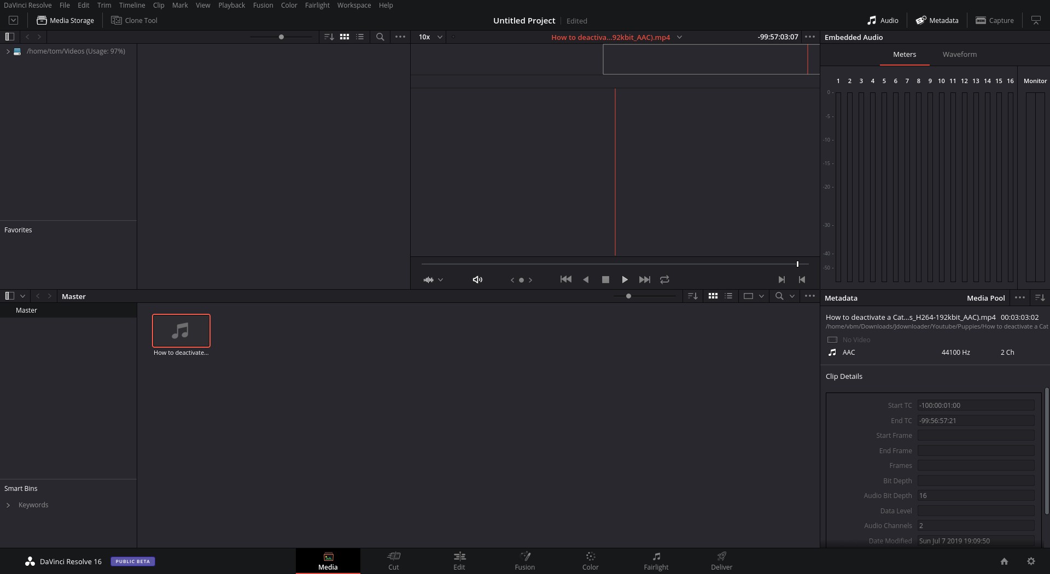Open the Workspace menu
Image resolution: width=1050 pixels, height=574 pixels.
coord(354,5)
